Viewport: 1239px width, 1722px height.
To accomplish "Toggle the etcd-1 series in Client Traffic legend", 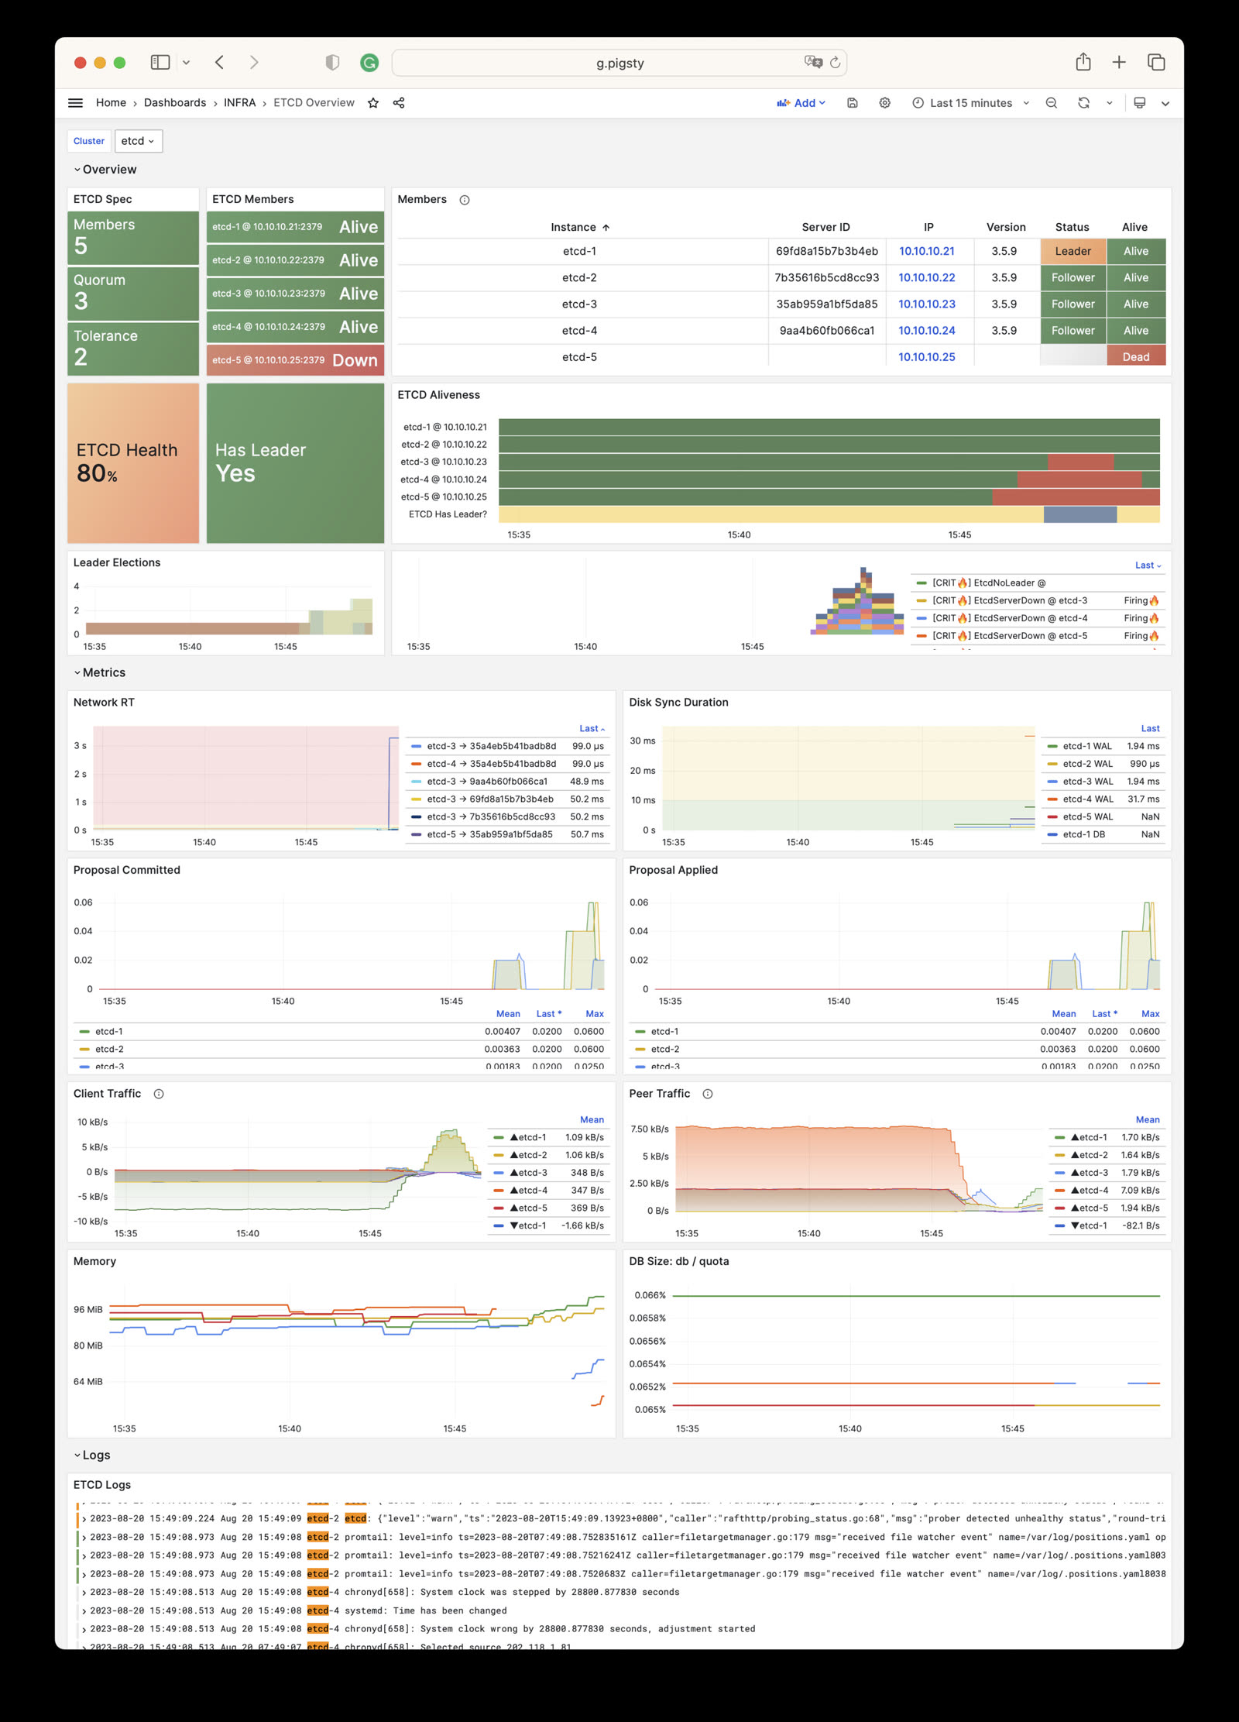I will pyautogui.click(x=534, y=1138).
